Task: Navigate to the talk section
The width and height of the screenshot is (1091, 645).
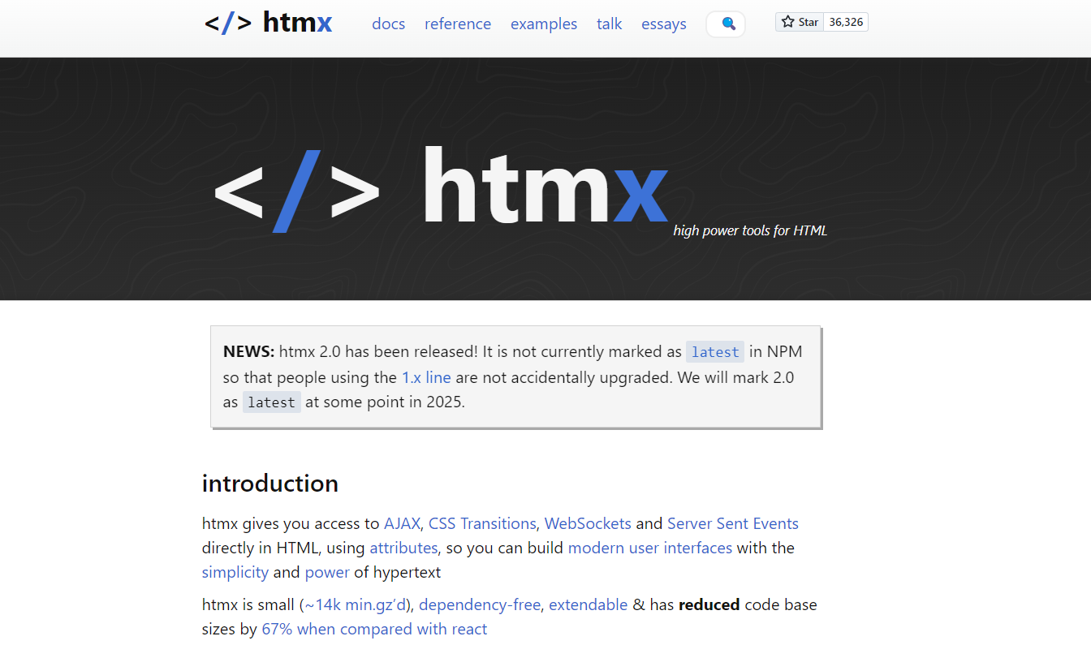Action: point(609,24)
